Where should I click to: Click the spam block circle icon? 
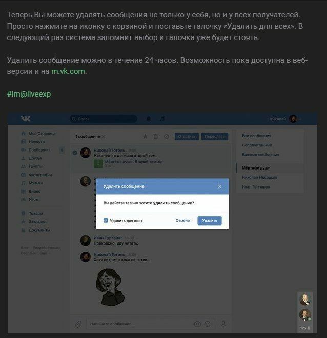tap(166, 136)
